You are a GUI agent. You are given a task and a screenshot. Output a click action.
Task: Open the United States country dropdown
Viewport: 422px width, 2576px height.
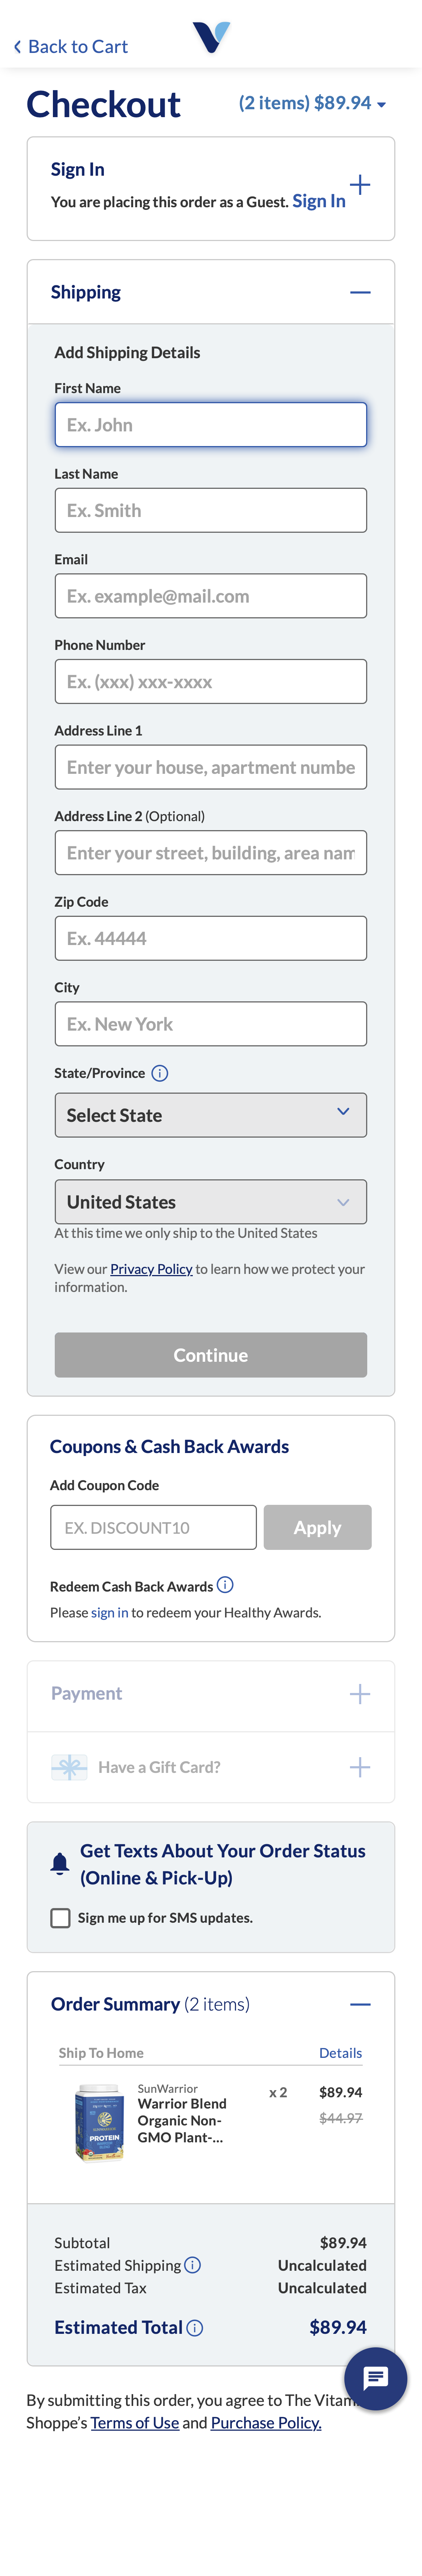pos(210,1201)
